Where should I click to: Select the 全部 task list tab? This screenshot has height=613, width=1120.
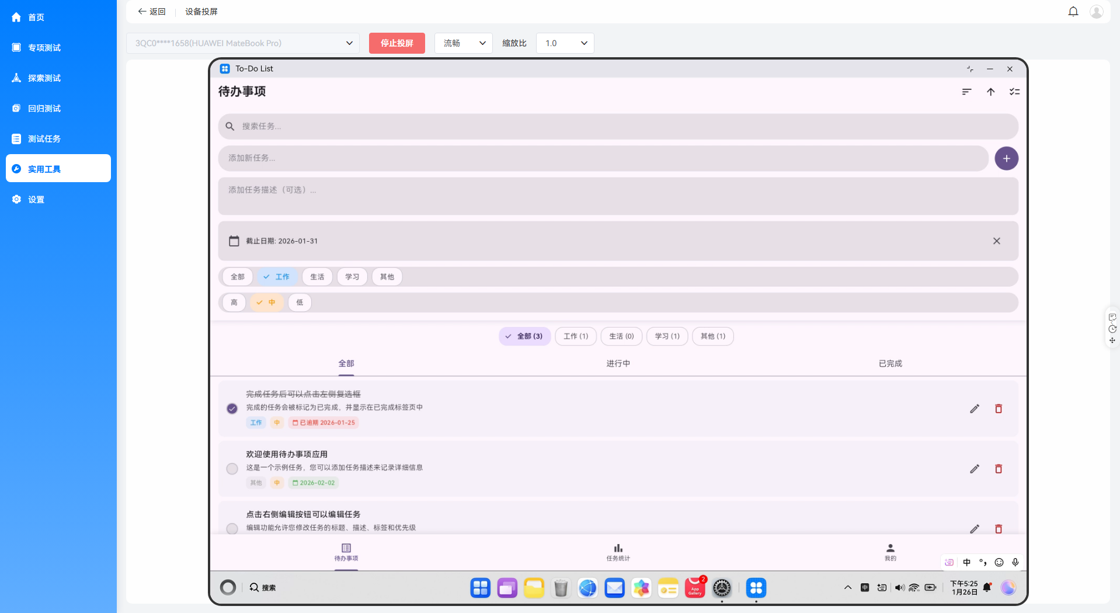point(346,363)
